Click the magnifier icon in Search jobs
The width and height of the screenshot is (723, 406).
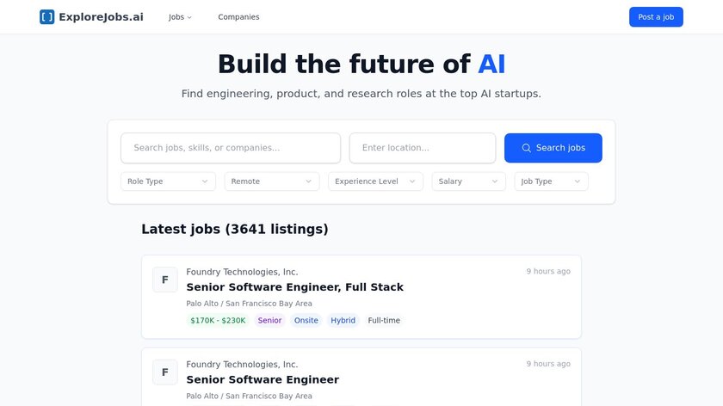[x=527, y=148]
